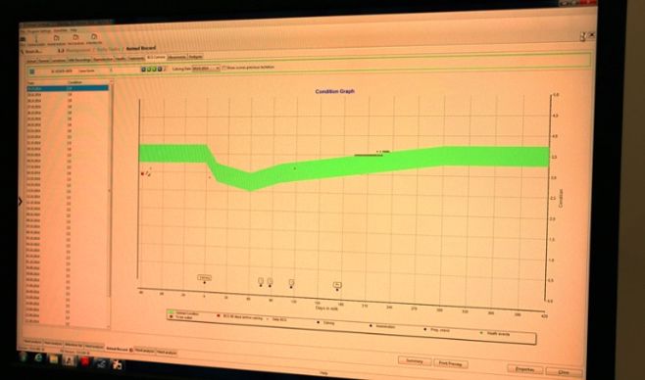The image size is (645, 380).
Task: Click the green animal condition legend swatch
Action: pyautogui.click(x=171, y=313)
